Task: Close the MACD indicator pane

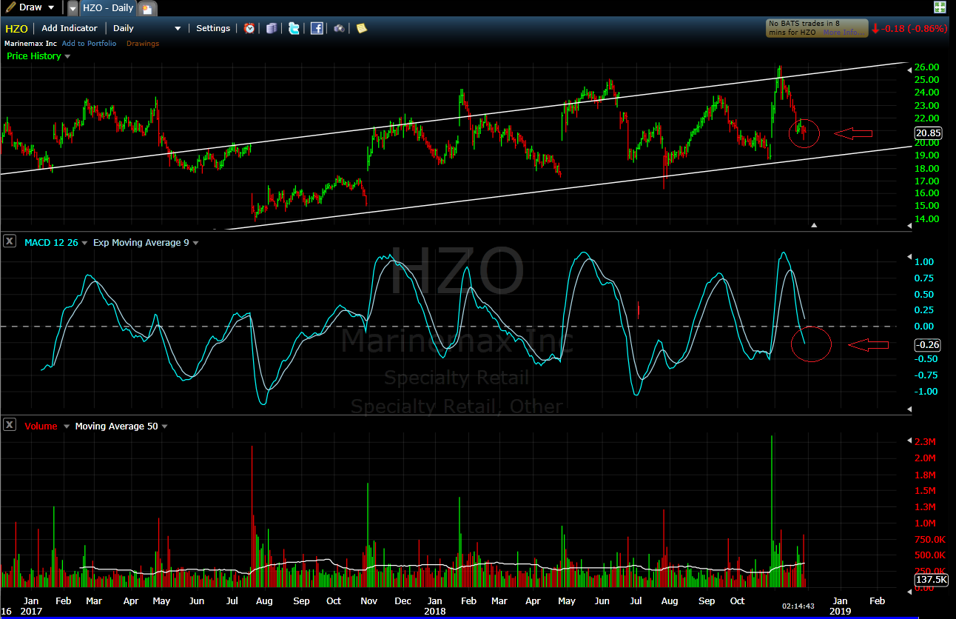Action: click(x=10, y=241)
